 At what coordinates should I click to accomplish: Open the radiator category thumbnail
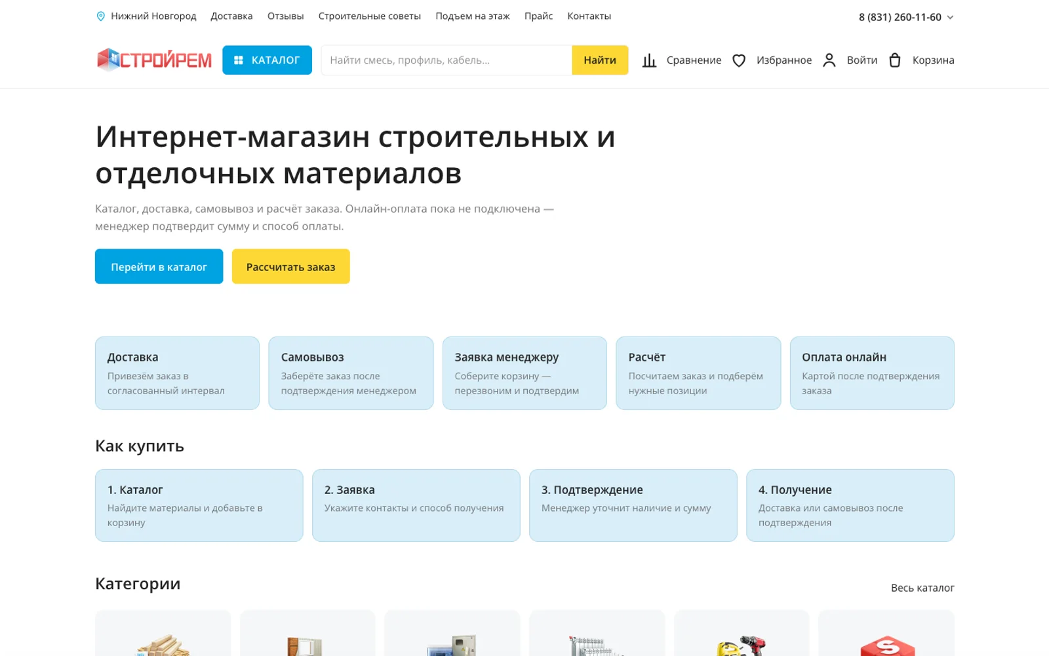597,634
